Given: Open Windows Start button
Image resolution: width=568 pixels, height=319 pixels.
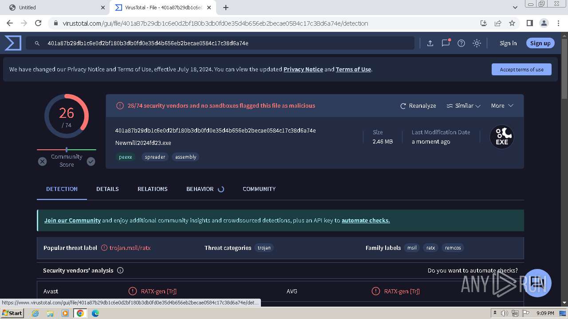Looking at the screenshot, I should tap(12, 313).
